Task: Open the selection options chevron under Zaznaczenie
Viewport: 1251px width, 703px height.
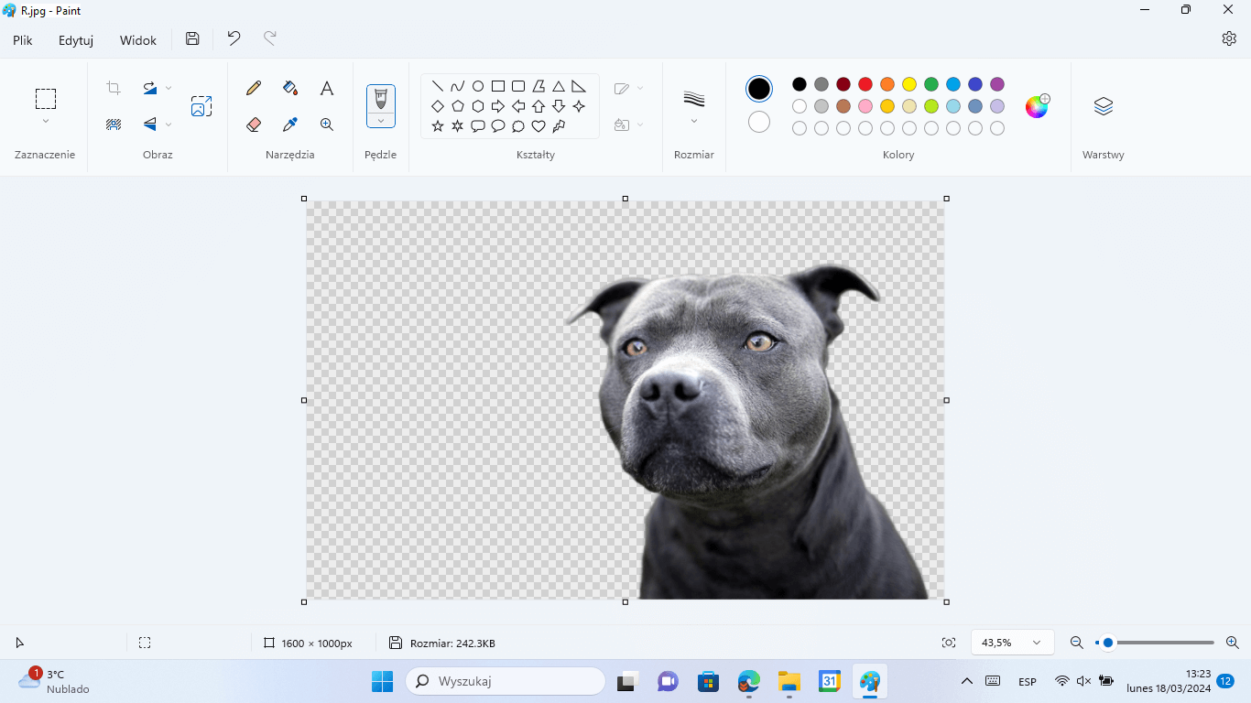Action: pos(46,121)
